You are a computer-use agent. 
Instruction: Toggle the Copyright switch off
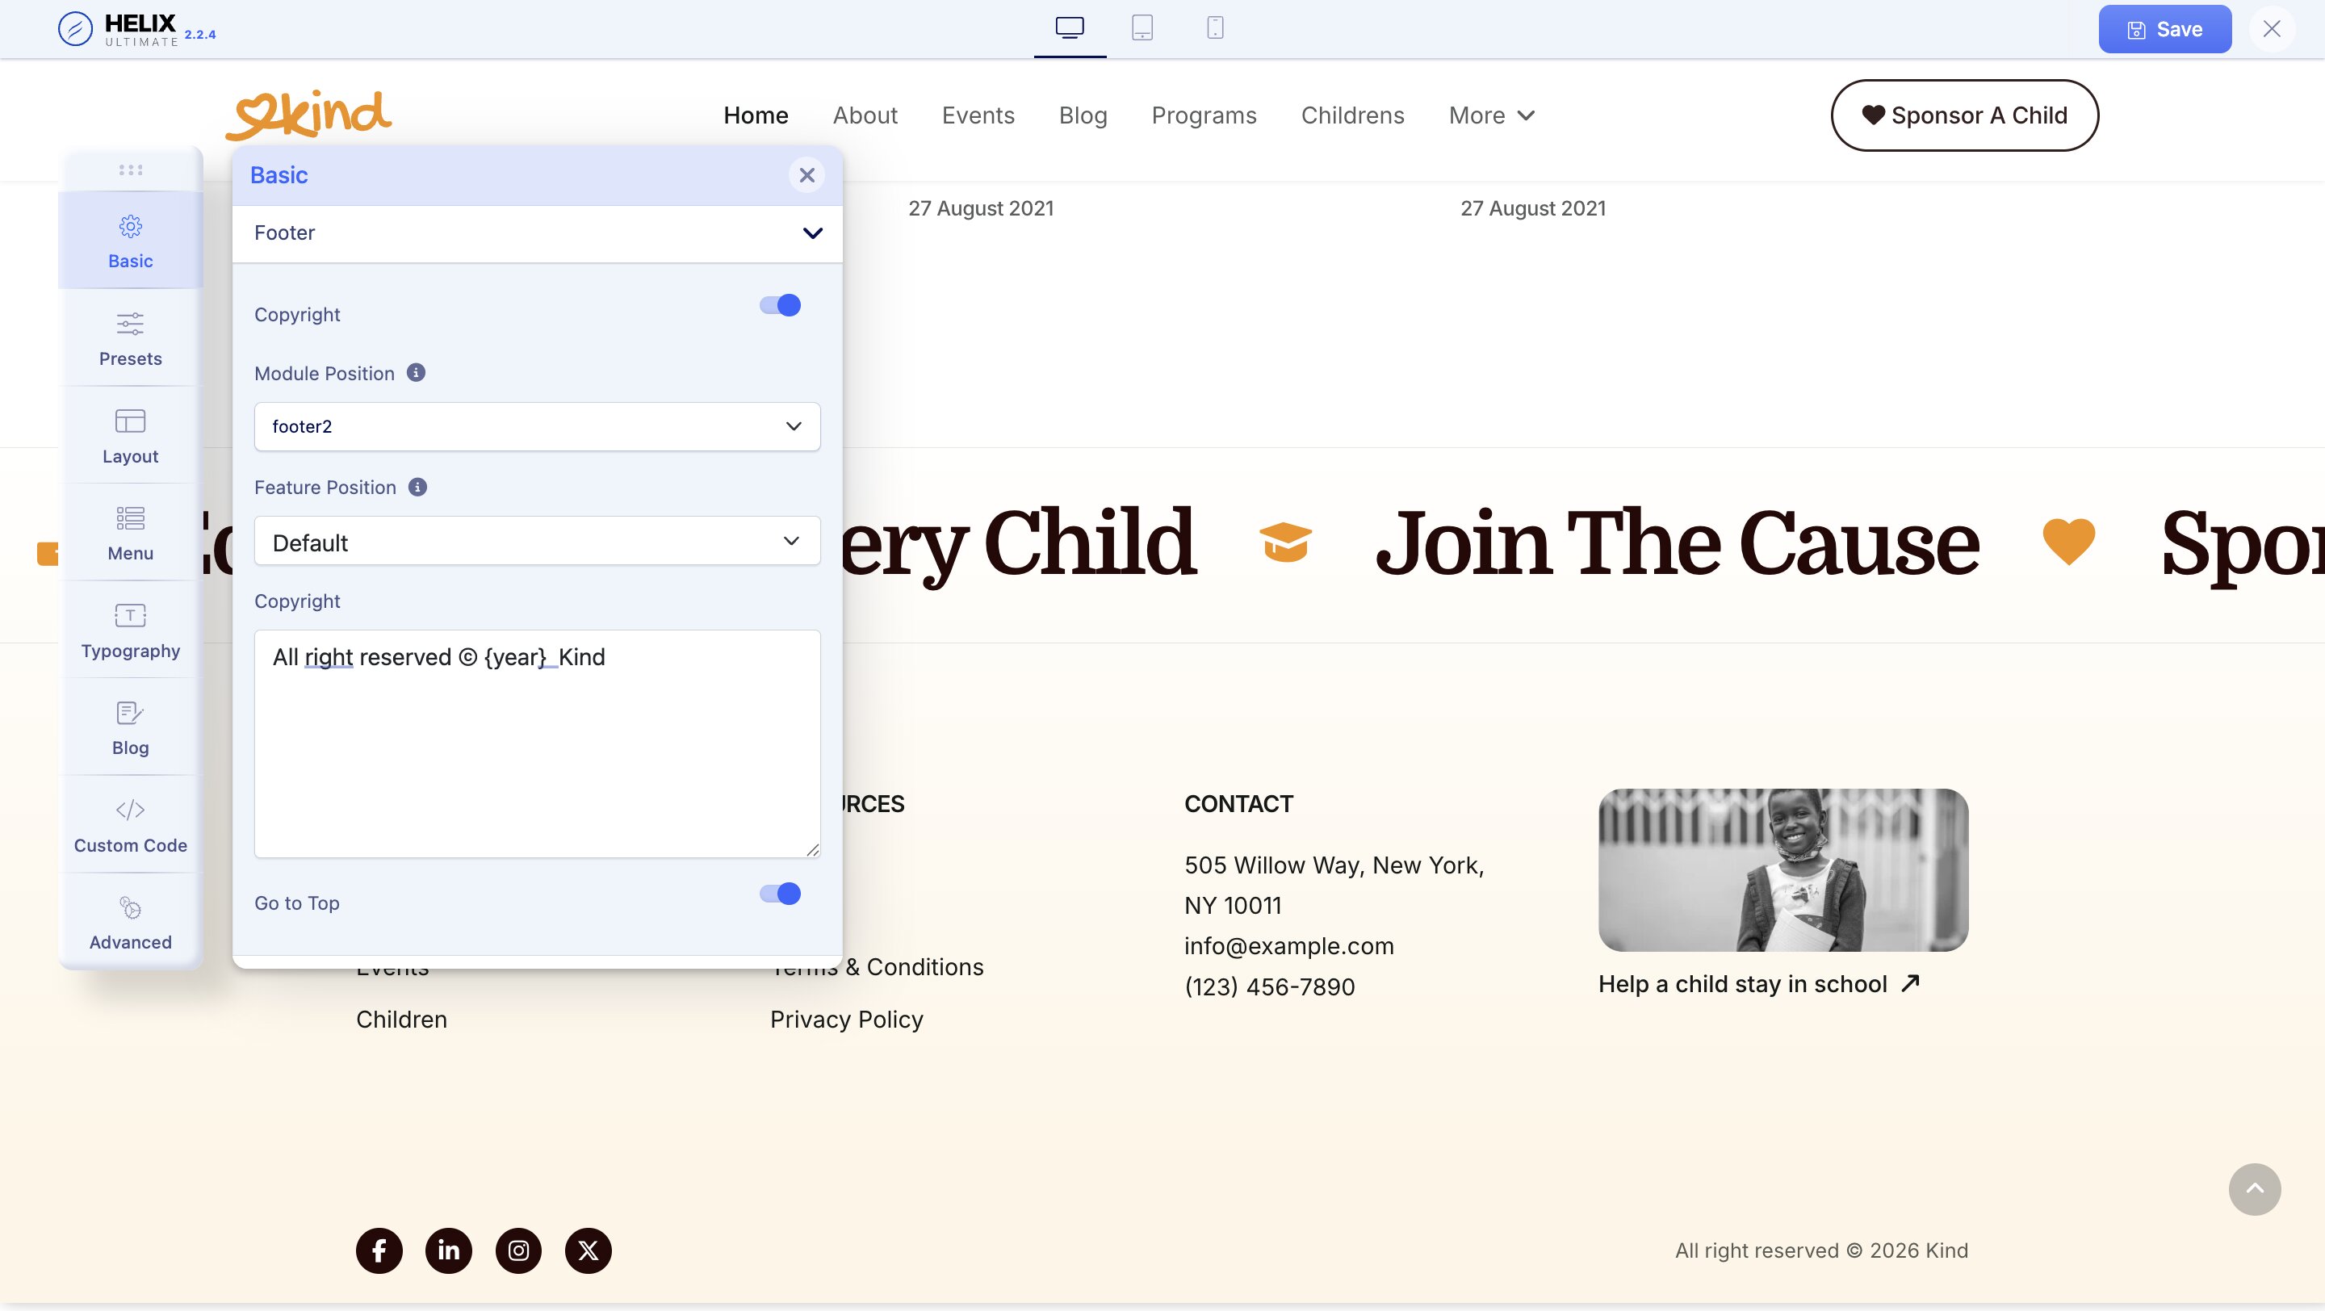[x=780, y=306]
